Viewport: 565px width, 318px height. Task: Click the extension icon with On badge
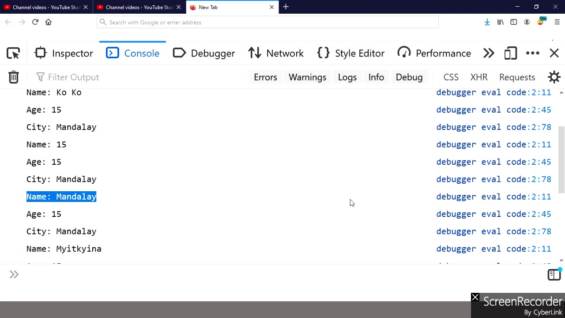(541, 22)
